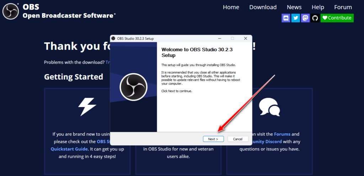Click the lightning bolt Quickstart icon
Image resolution: width=364 pixels, height=176 pixels.
87,107
